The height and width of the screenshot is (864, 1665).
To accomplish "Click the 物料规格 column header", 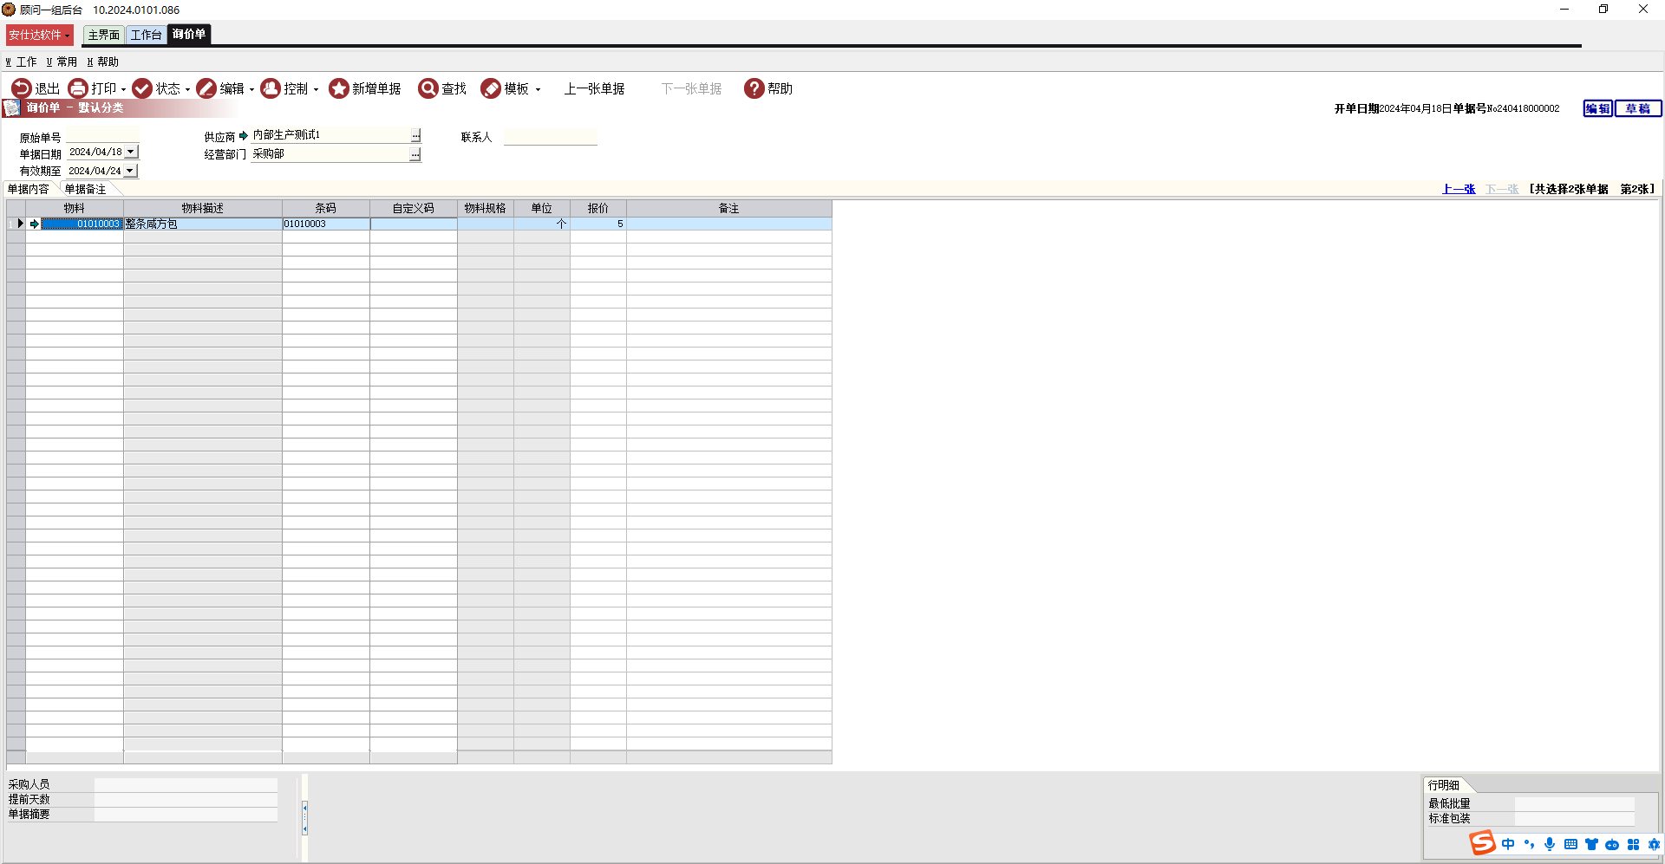I will [486, 208].
